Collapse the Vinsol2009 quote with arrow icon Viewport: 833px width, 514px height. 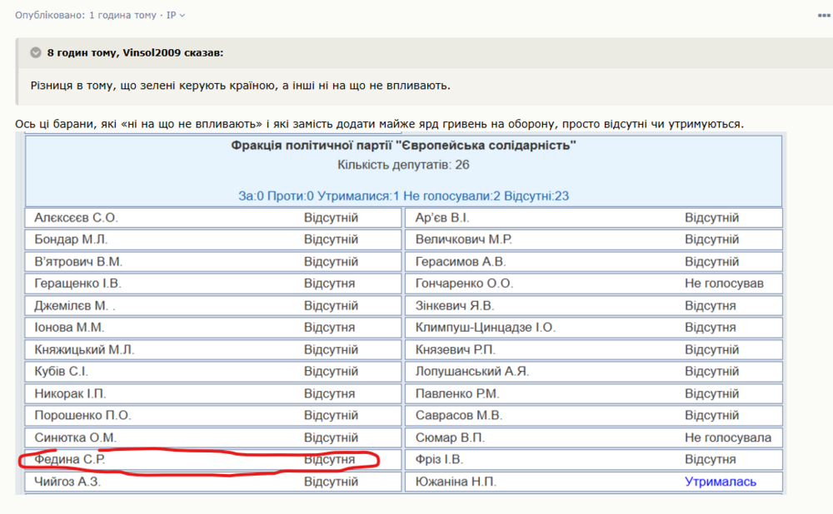[x=36, y=52]
